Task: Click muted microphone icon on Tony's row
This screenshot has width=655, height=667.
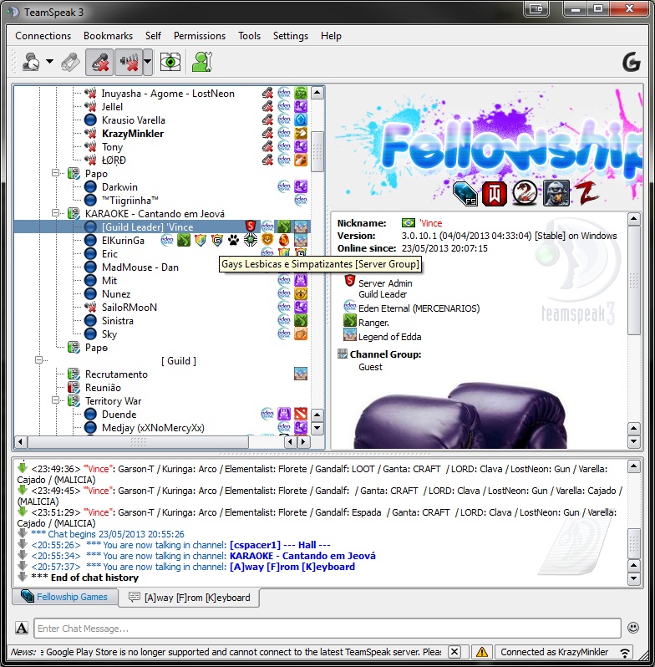Action: (267, 147)
